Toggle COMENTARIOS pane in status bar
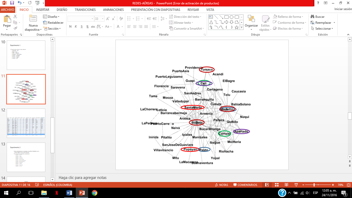The height and width of the screenshot is (198, 352). 245,185
